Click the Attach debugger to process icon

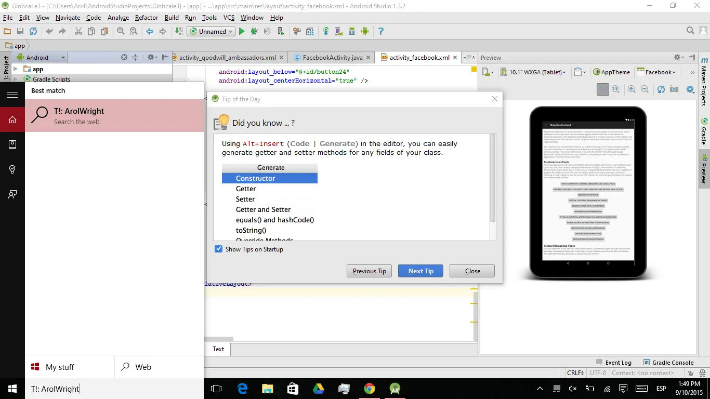pos(281,32)
